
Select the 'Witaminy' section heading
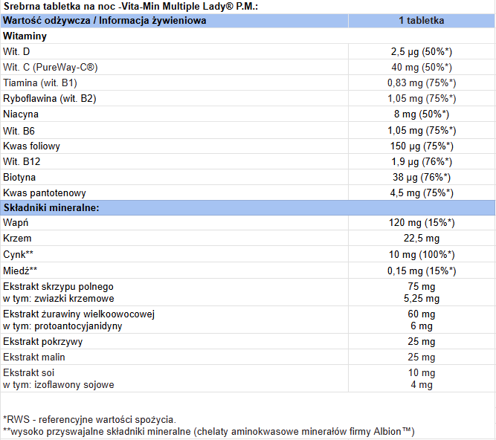point(25,36)
